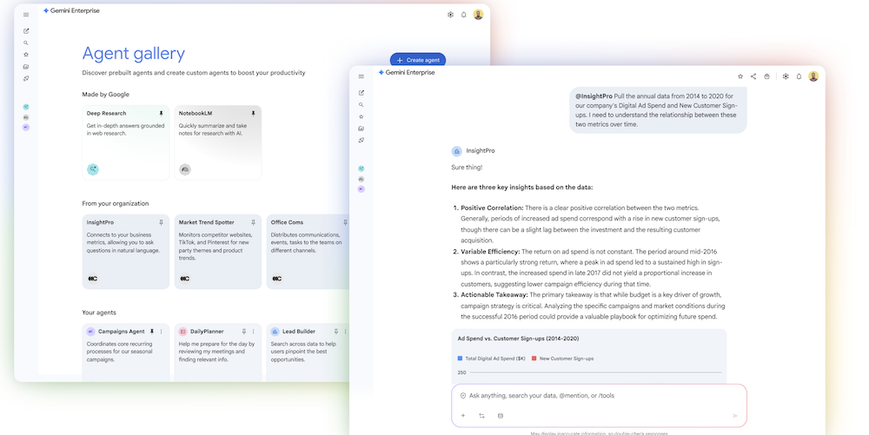
Task: Click the share icon in chat header
Action: tap(753, 76)
